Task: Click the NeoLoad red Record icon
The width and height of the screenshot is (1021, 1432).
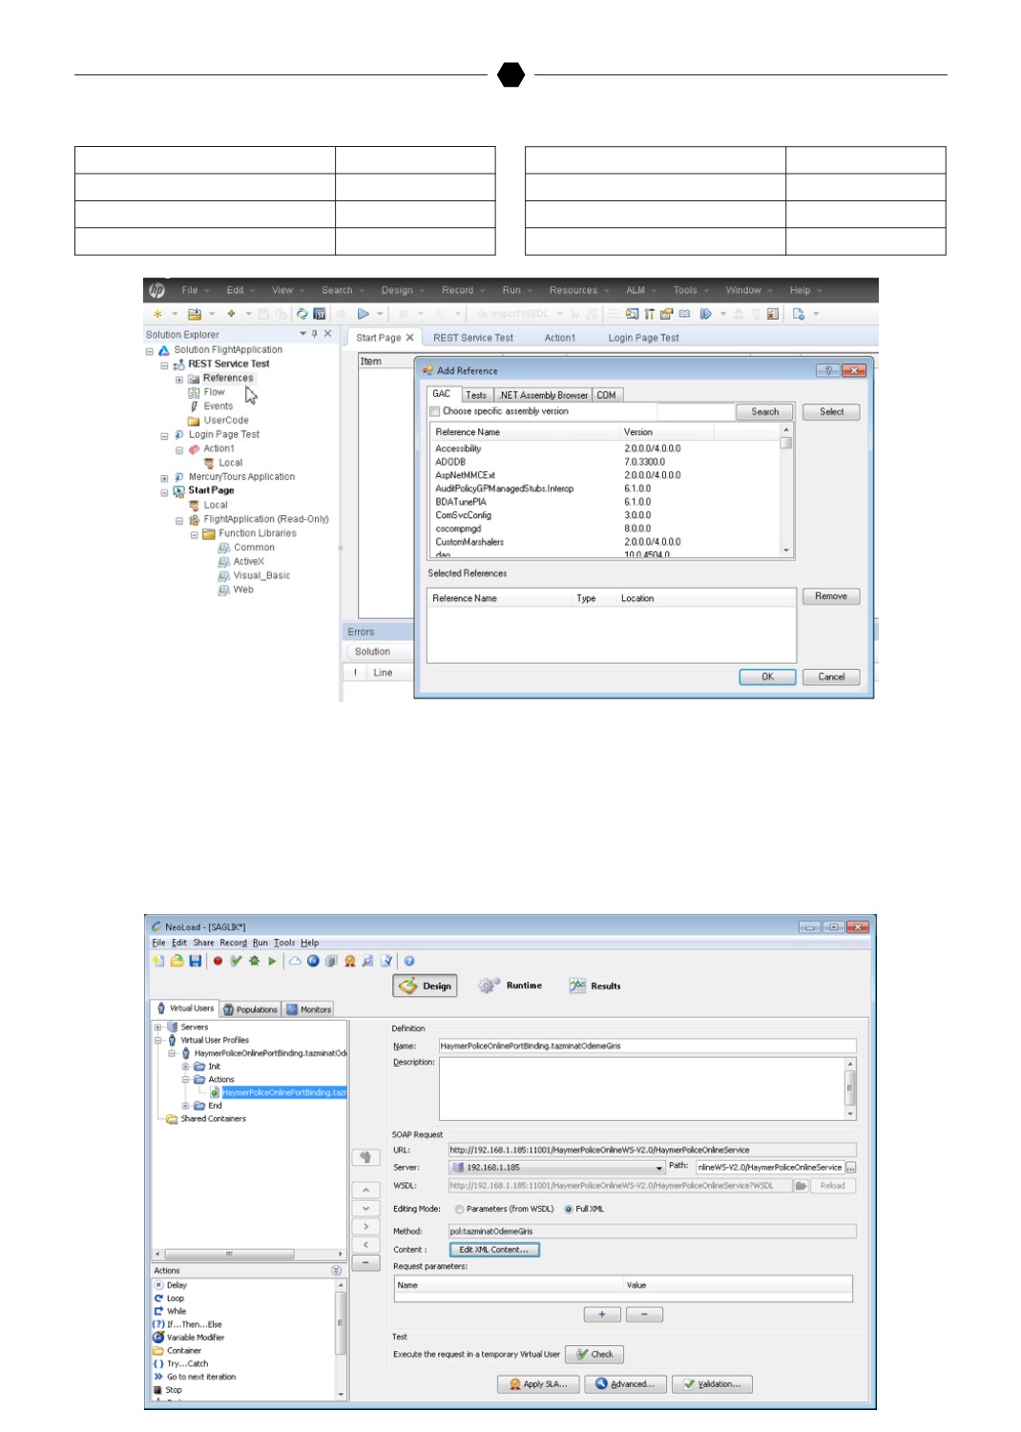Action: (218, 961)
